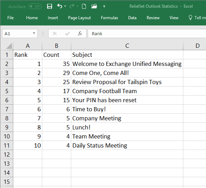Toggle the AutoSave switch
206x188 pixels.
click(x=35, y=6)
